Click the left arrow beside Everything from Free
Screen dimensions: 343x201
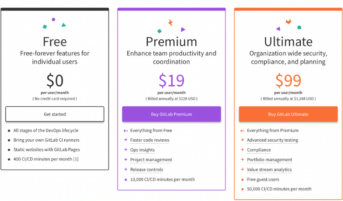[x=126, y=131]
